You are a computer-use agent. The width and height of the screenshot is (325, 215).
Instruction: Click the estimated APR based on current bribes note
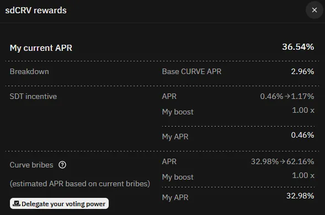point(80,183)
